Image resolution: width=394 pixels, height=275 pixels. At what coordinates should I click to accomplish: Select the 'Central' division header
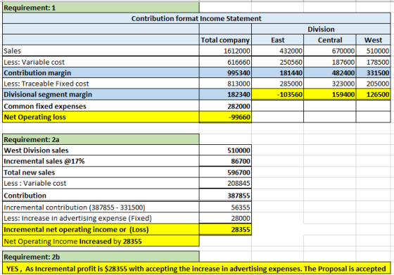330,40
